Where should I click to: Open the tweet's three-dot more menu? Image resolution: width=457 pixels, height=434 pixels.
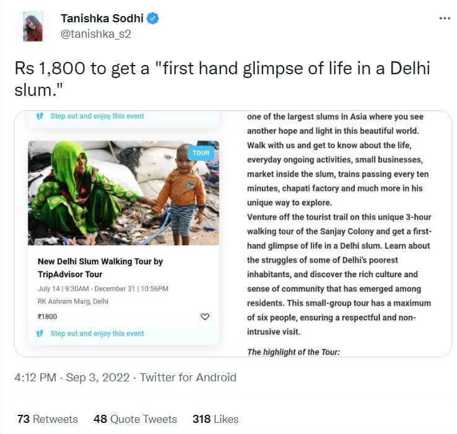445,19
